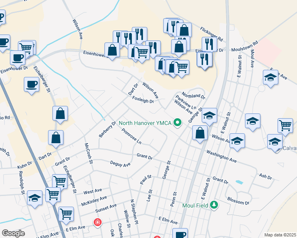The width and height of the screenshot is (297, 238).
Task: Select the restaurant marker just south of Eisenhower Dr
Action: 204,60
